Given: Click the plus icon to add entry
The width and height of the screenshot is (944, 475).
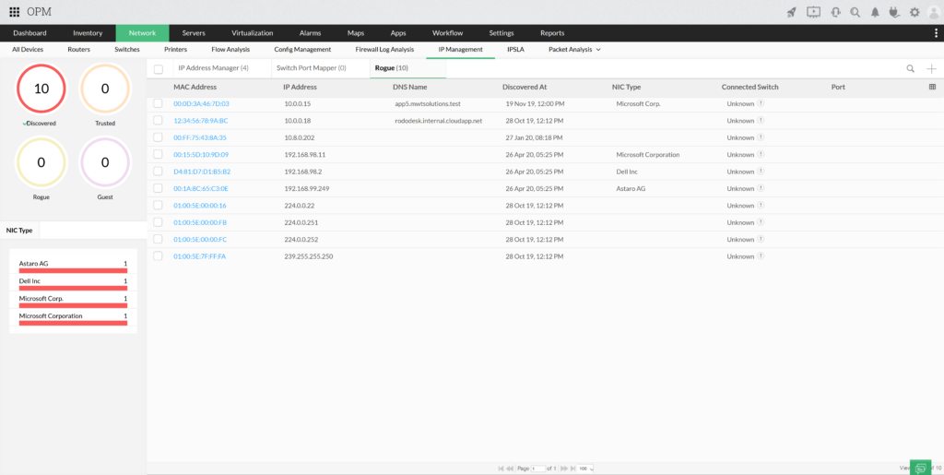Looking at the screenshot, I should pyautogui.click(x=931, y=68).
